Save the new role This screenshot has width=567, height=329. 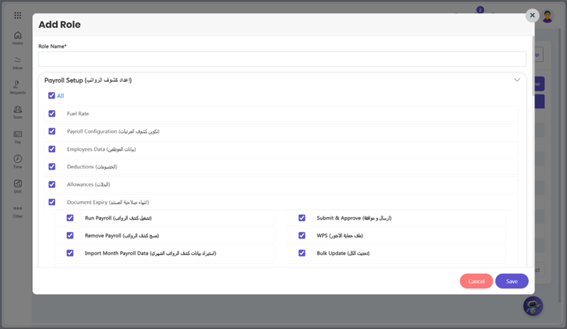tap(512, 281)
